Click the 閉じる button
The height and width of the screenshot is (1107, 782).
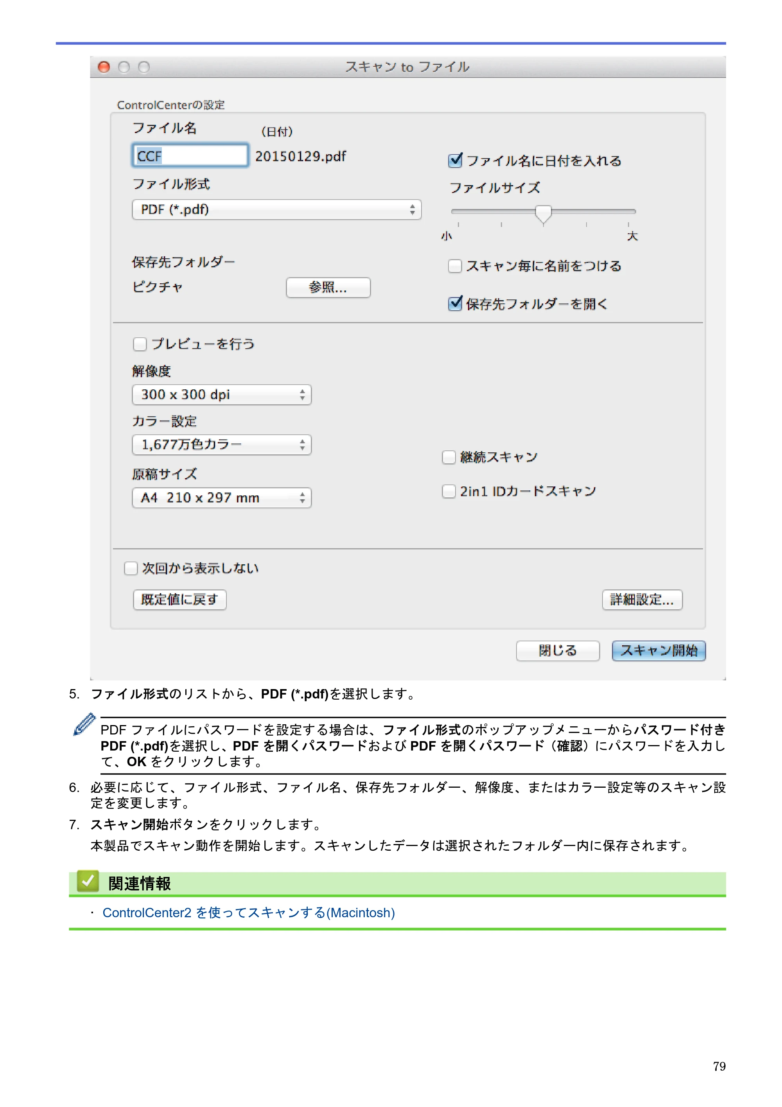558,651
